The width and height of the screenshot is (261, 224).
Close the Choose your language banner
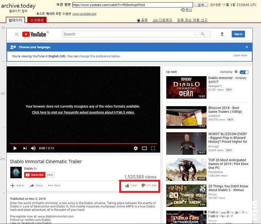click(x=247, y=47)
